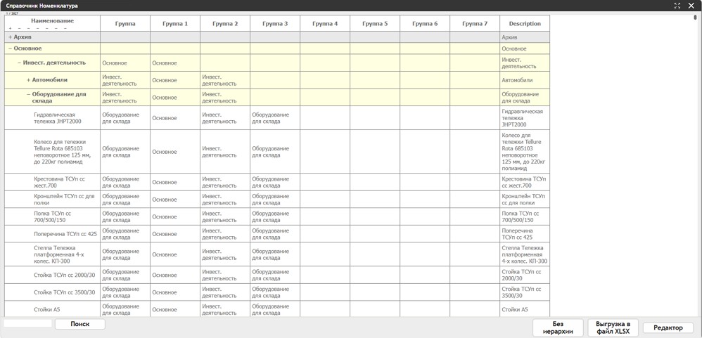Click the Группа 2 column header
This screenshot has width=702, height=338.
point(225,24)
